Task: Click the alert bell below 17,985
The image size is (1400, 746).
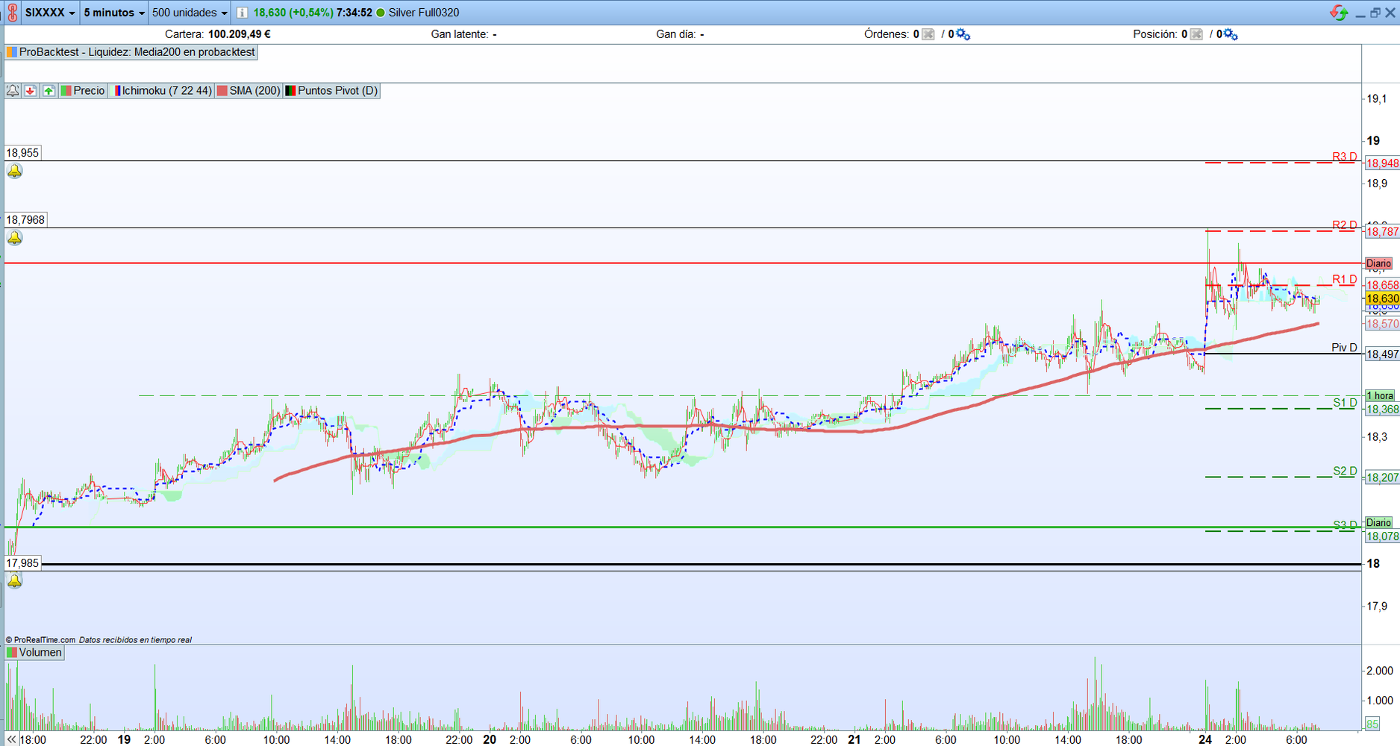Action: [15, 581]
